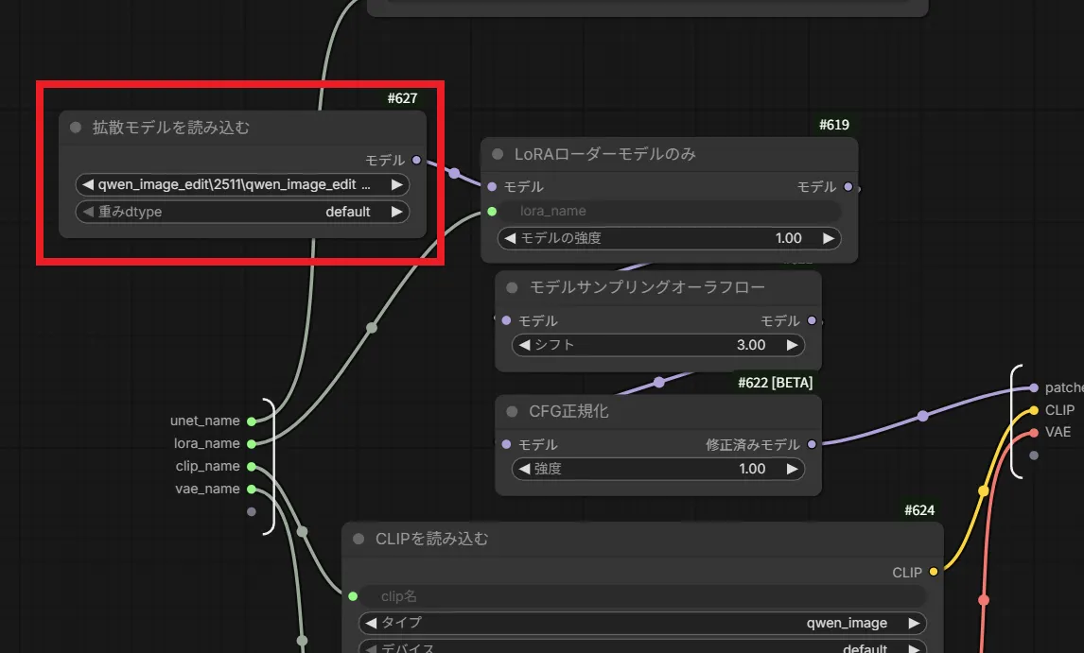
Task: Increase CFG正規化 強度 with the right arrow
Action: [792, 469]
